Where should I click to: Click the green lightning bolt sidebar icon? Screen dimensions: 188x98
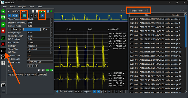pos(3,11)
